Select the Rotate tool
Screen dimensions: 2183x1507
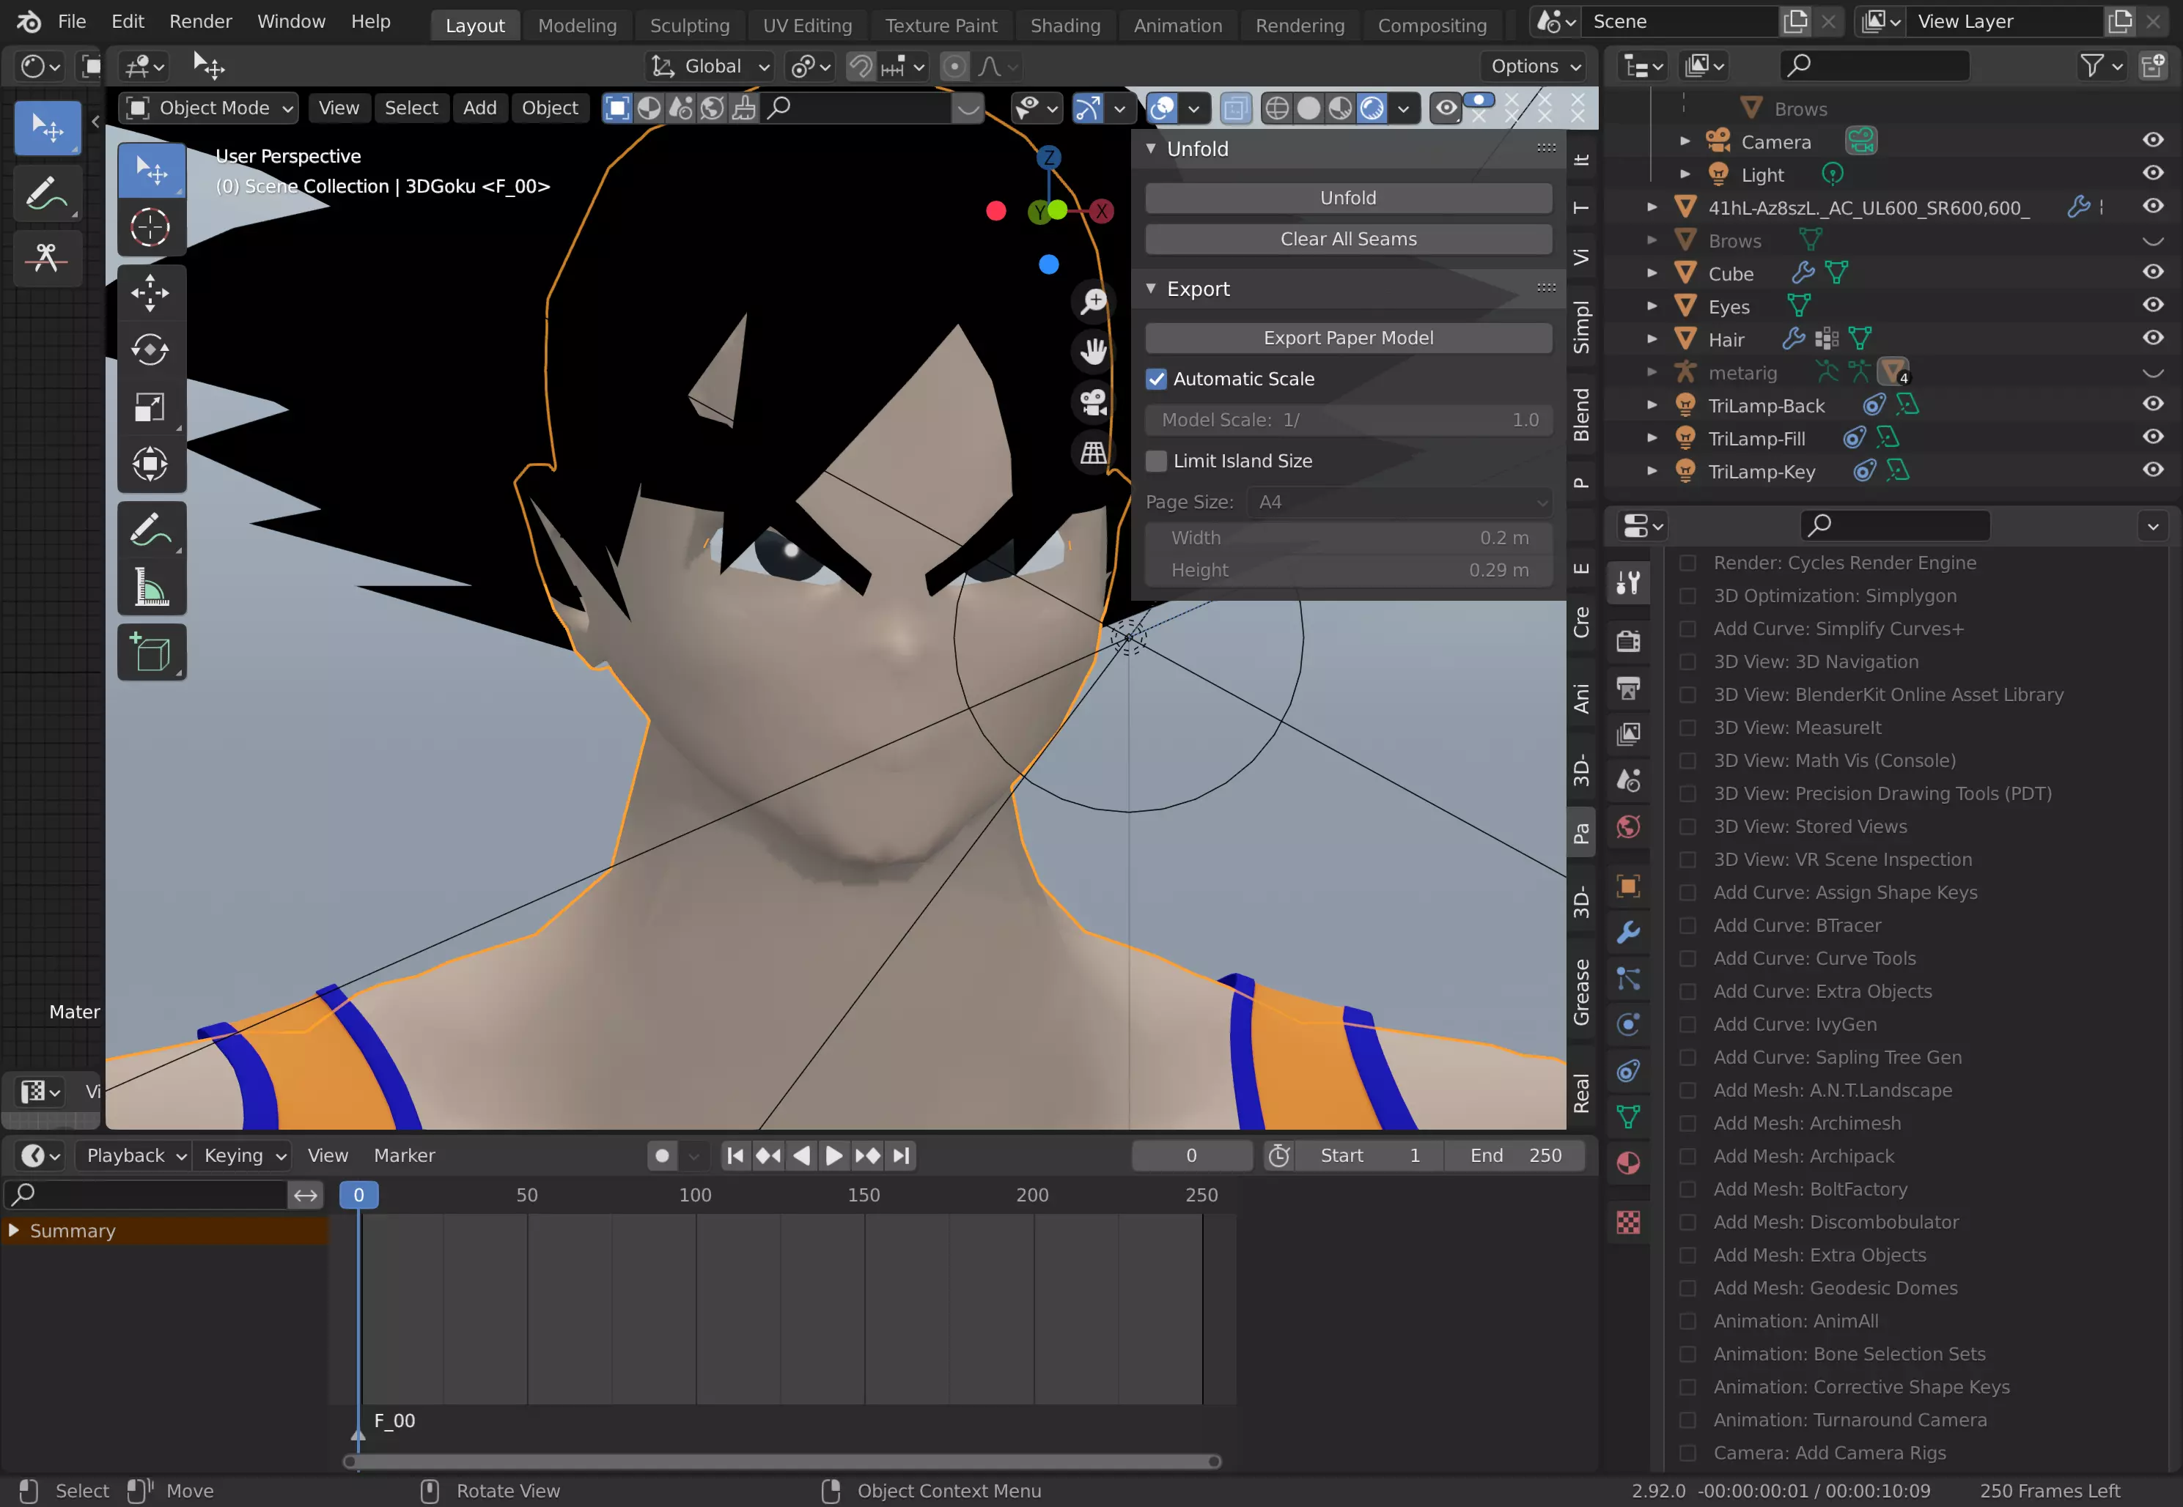click(x=150, y=350)
